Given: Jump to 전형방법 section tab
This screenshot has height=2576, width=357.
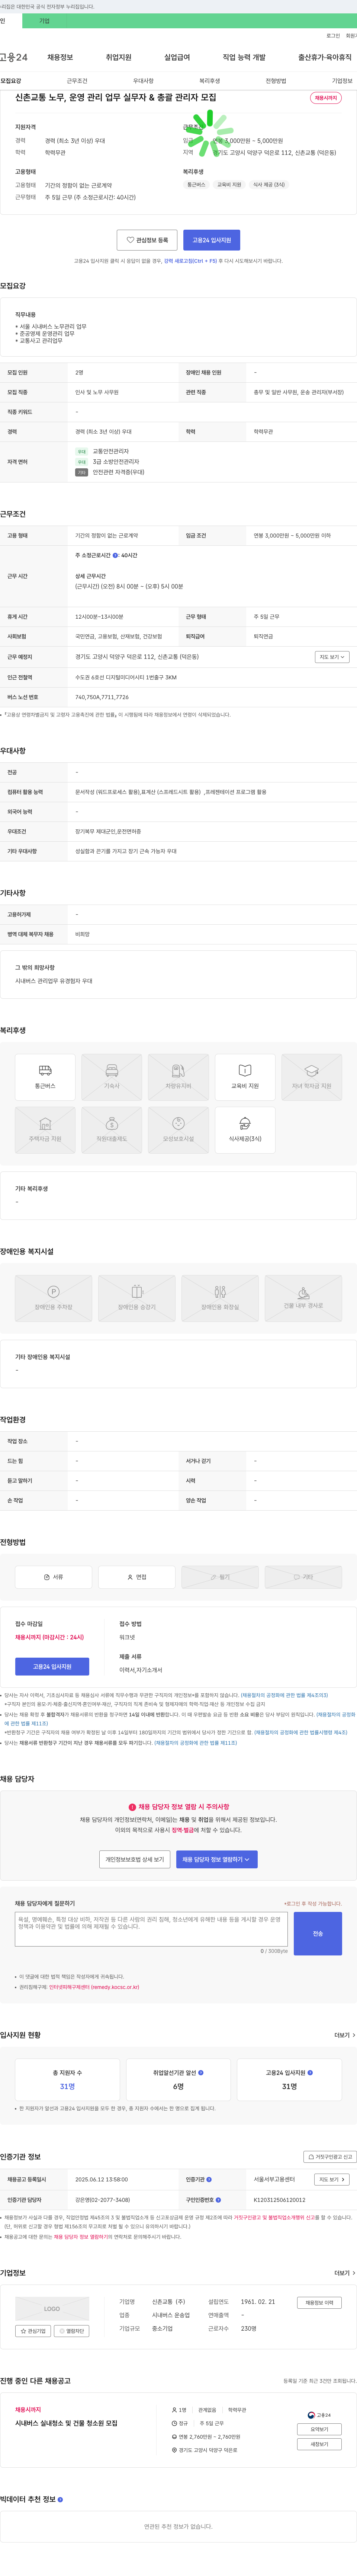Looking at the screenshot, I should [276, 81].
